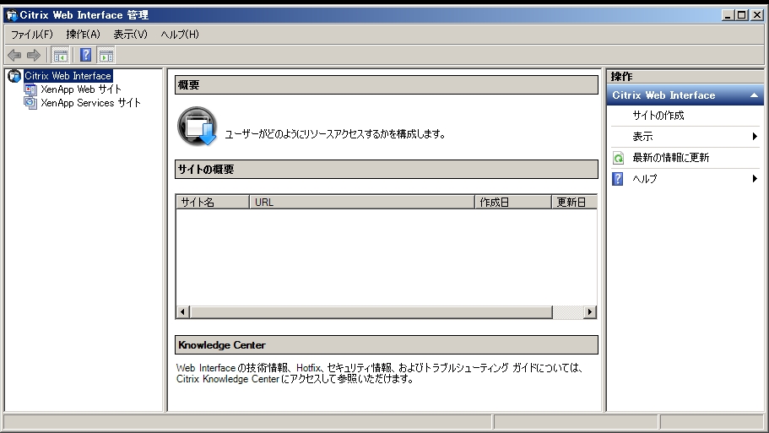Toggle the console tree show/hide button

pyautogui.click(x=61, y=55)
